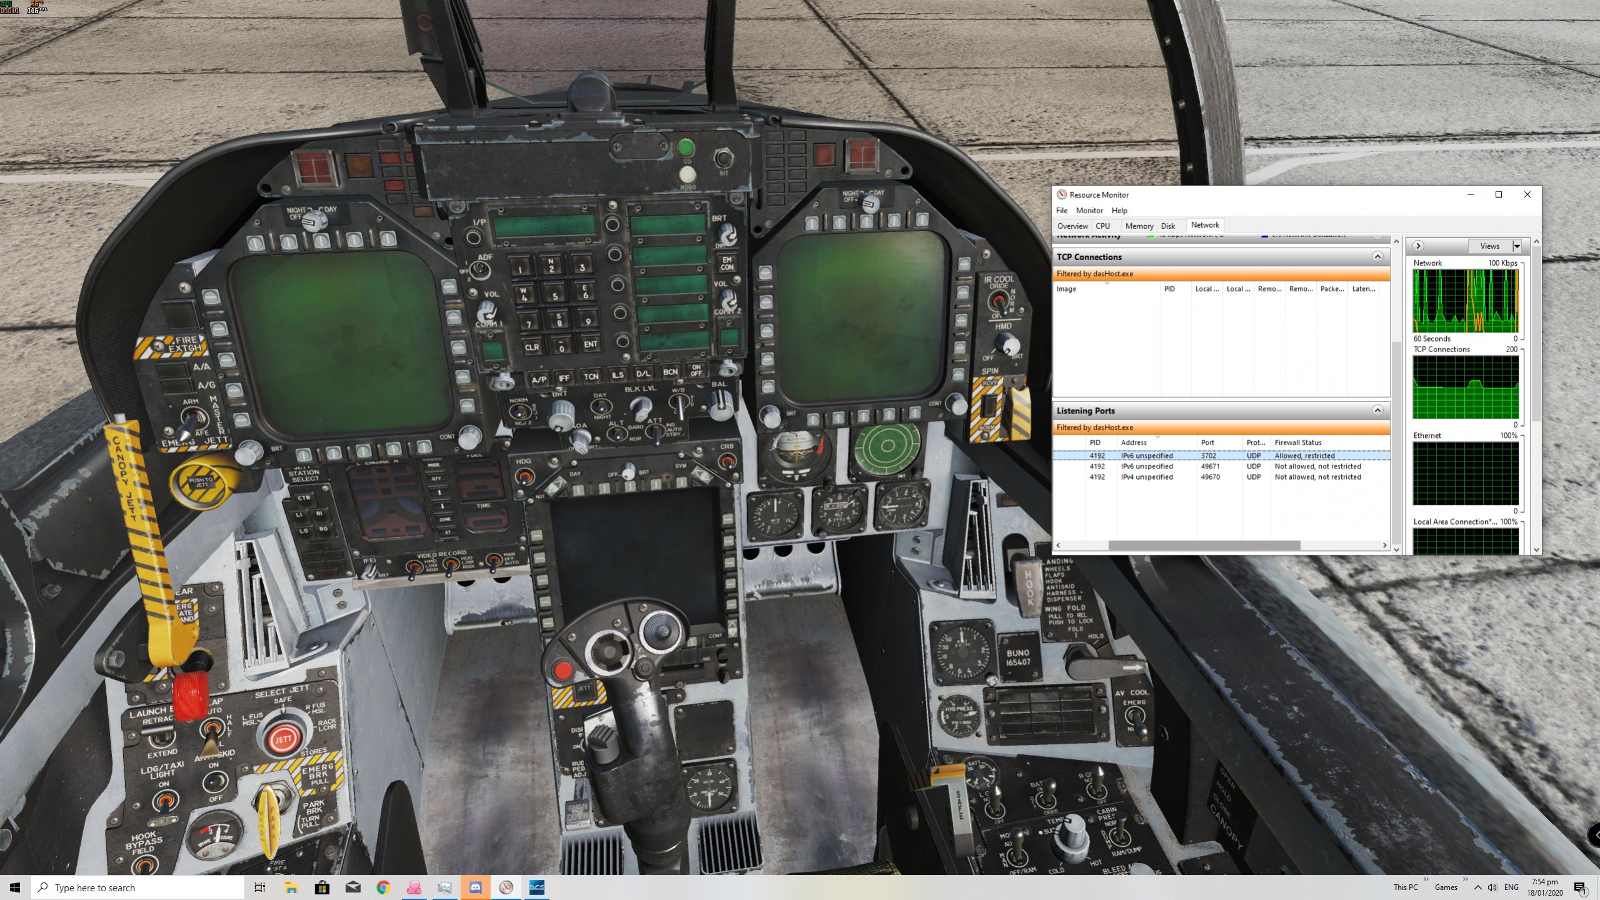Viewport: 1600px width, 900px height.
Task: Switch to the Overview tab
Action: pyautogui.click(x=1072, y=226)
